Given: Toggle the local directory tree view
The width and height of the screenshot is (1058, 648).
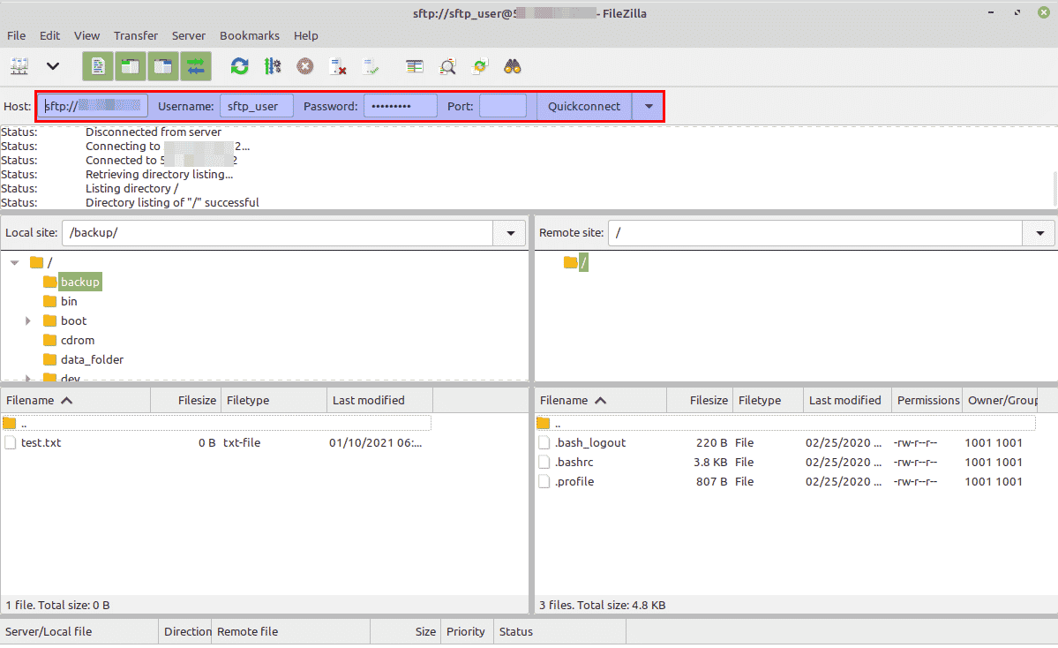Looking at the screenshot, I should click(x=131, y=66).
